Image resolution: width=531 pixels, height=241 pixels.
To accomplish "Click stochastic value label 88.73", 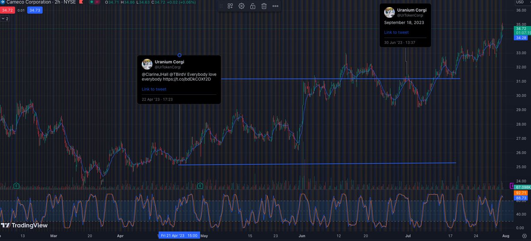I will pyautogui.click(x=520, y=198).
